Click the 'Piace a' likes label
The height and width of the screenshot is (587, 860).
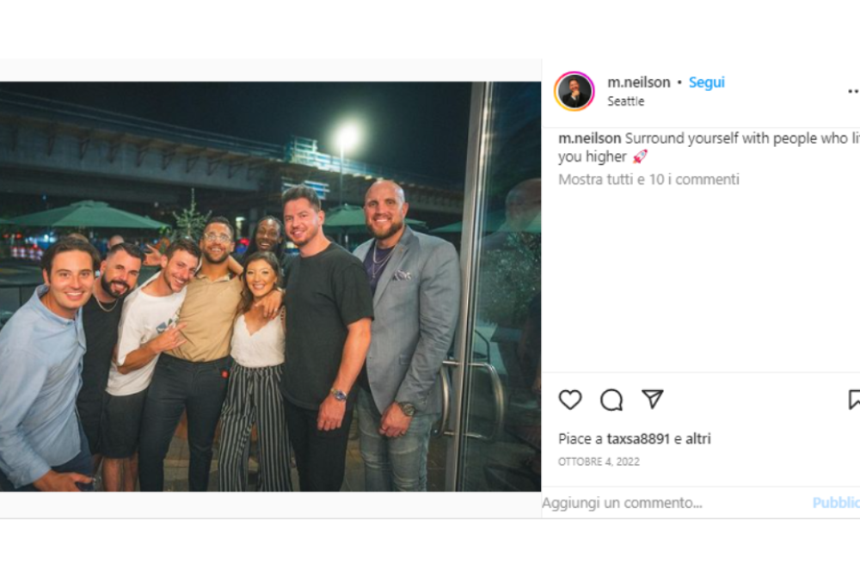[x=580, y=439]
